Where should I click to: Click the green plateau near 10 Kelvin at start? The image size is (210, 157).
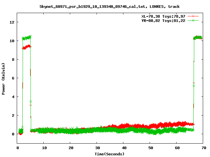(27, 38)
